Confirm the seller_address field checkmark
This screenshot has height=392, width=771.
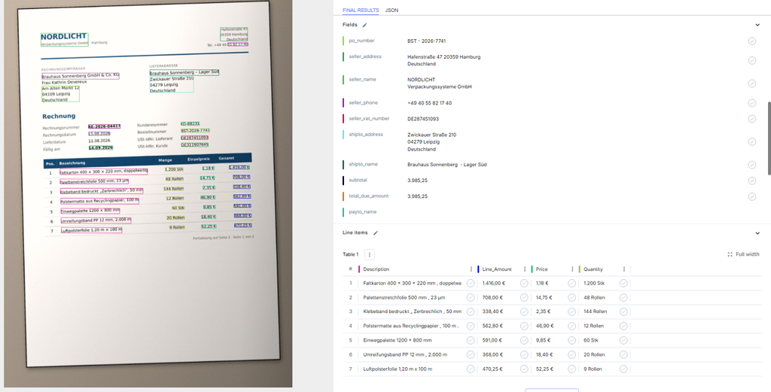click(752, 60)
